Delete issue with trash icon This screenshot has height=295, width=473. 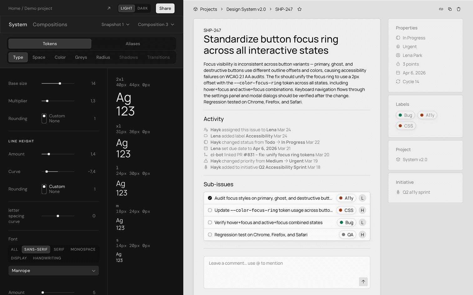coord(459,9)
